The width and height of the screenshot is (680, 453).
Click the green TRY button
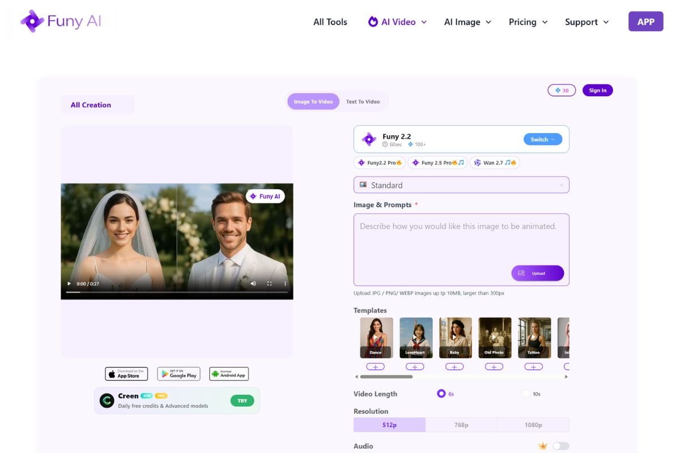point(242,401)
